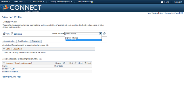Open the Favorites dropdown menu
184x103 pixels.
coord(5,2)
